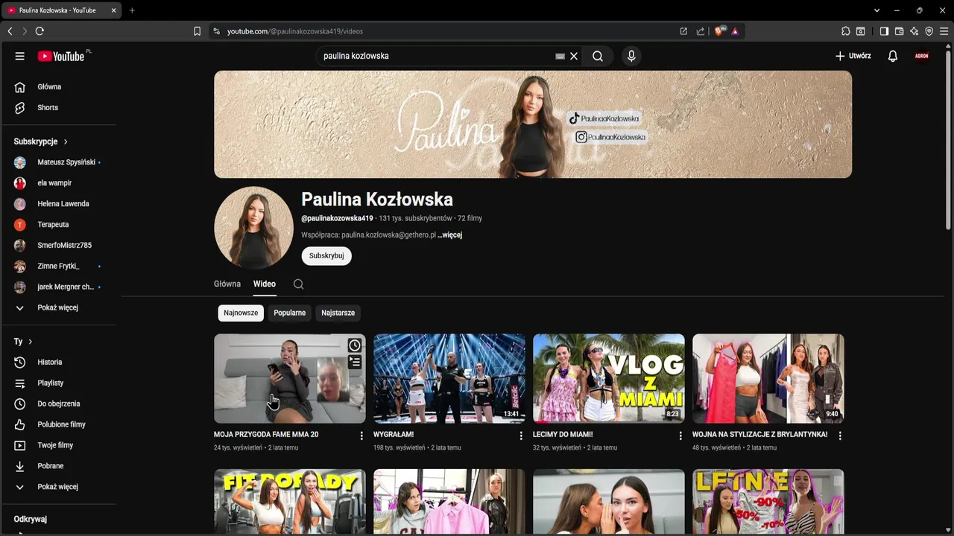Open the WYGRAŁAM! video thumbnail
This screenshot has width=954, height=536.
pyautogui.click(x=449, y=378)
